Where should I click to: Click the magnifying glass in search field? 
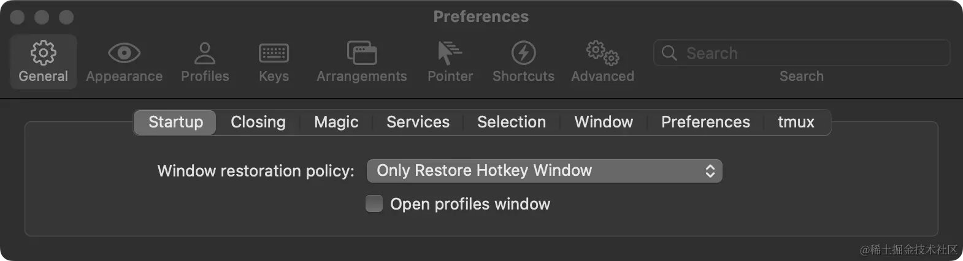[669, 53]
